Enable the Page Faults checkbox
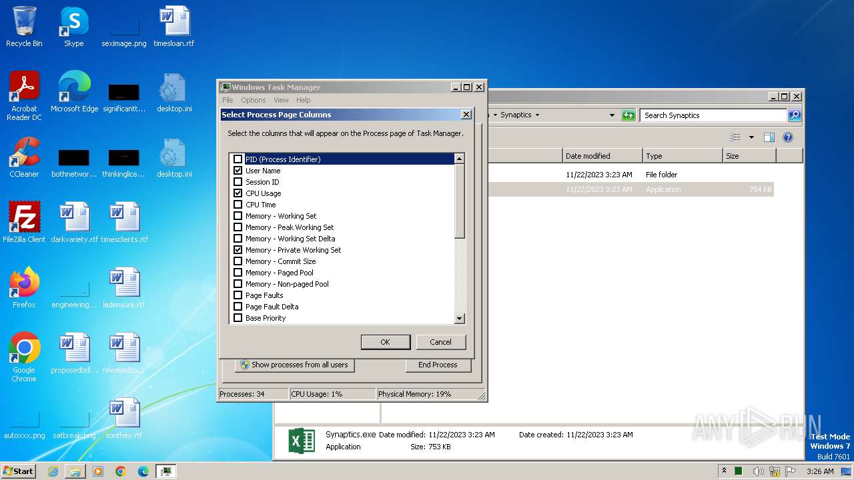The height and width of the screenshot is (480, 854). 238,295
